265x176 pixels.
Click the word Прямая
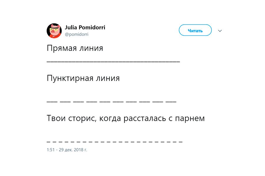[x=62, y=48]
